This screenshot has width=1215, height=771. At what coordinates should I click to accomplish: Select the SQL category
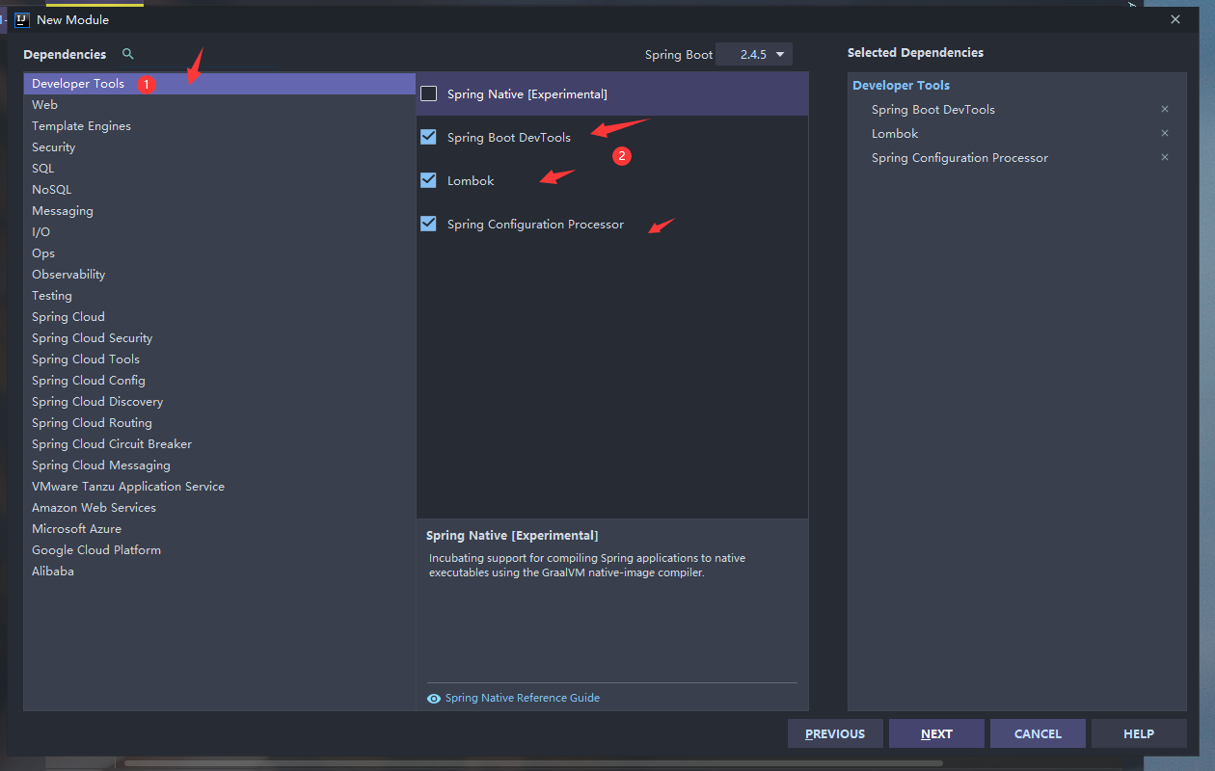pyautogui.click(x=220, y=169)
